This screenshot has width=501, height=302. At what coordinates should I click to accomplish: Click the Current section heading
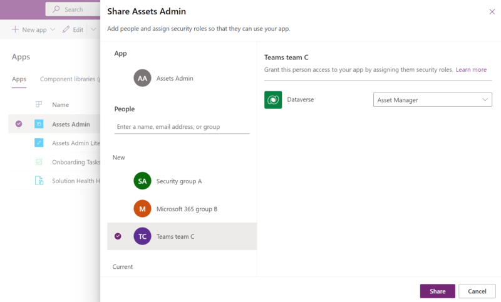122,266
